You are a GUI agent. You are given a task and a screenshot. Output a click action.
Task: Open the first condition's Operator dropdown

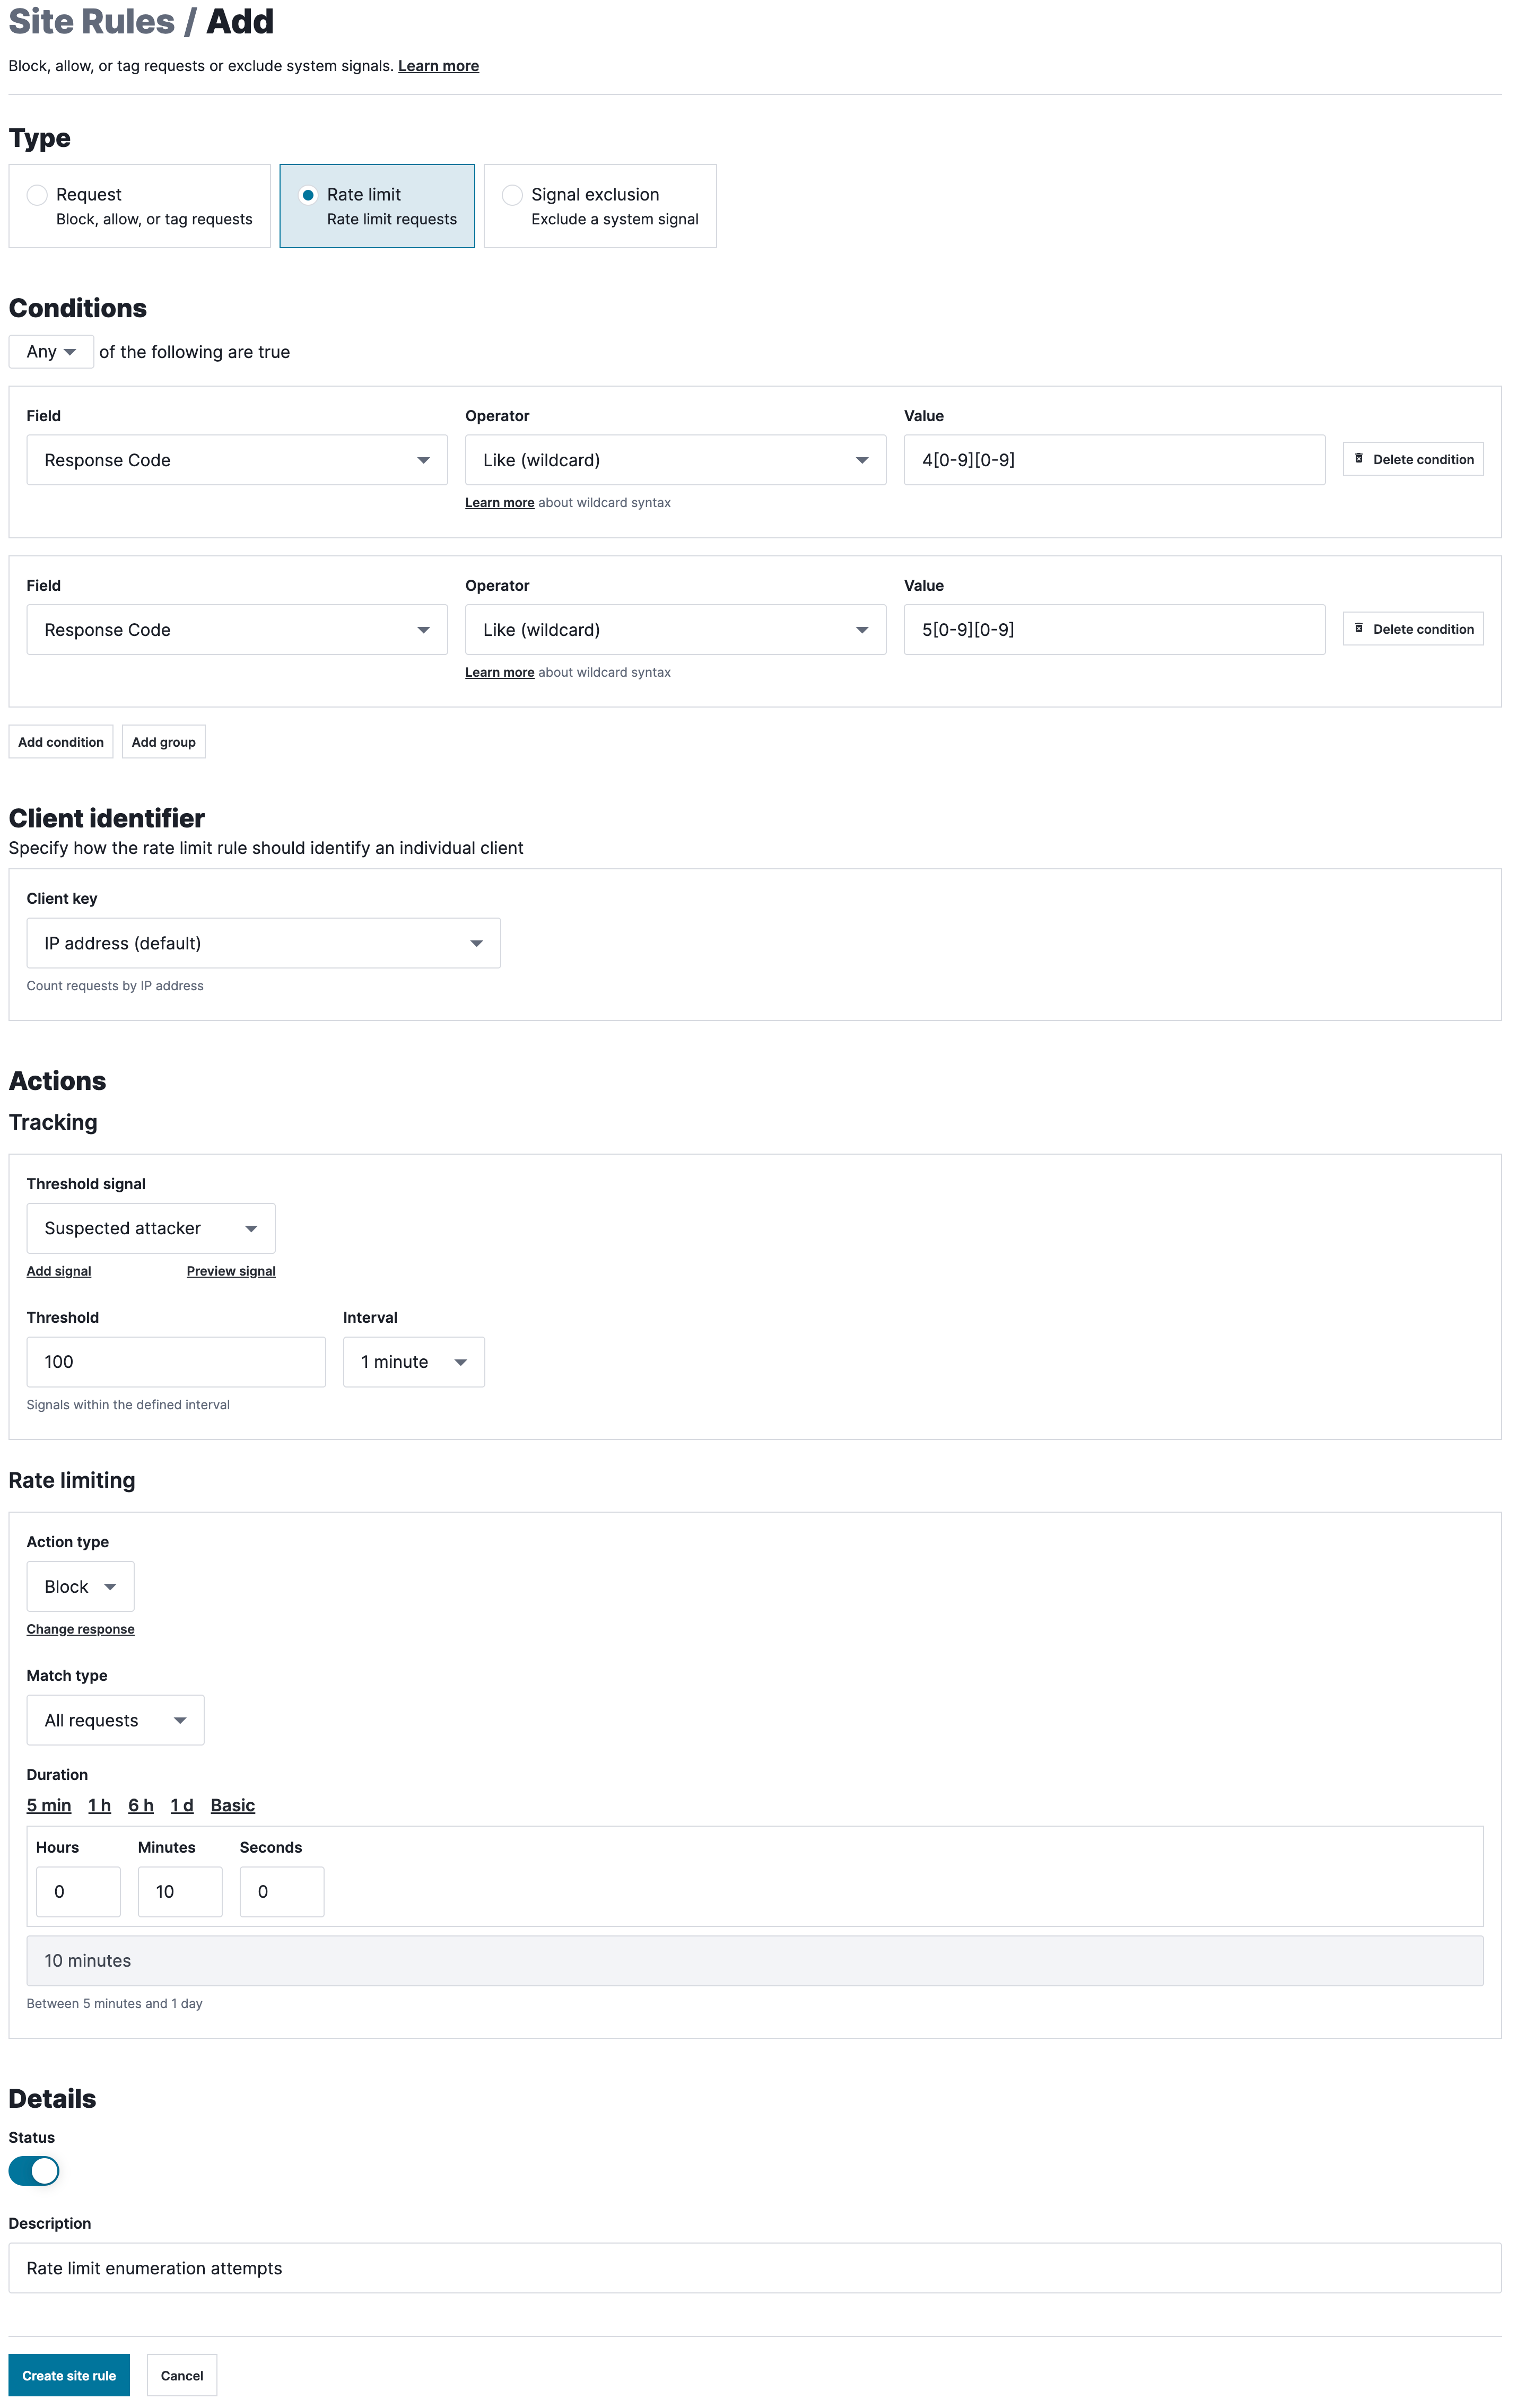click(675, 460)
